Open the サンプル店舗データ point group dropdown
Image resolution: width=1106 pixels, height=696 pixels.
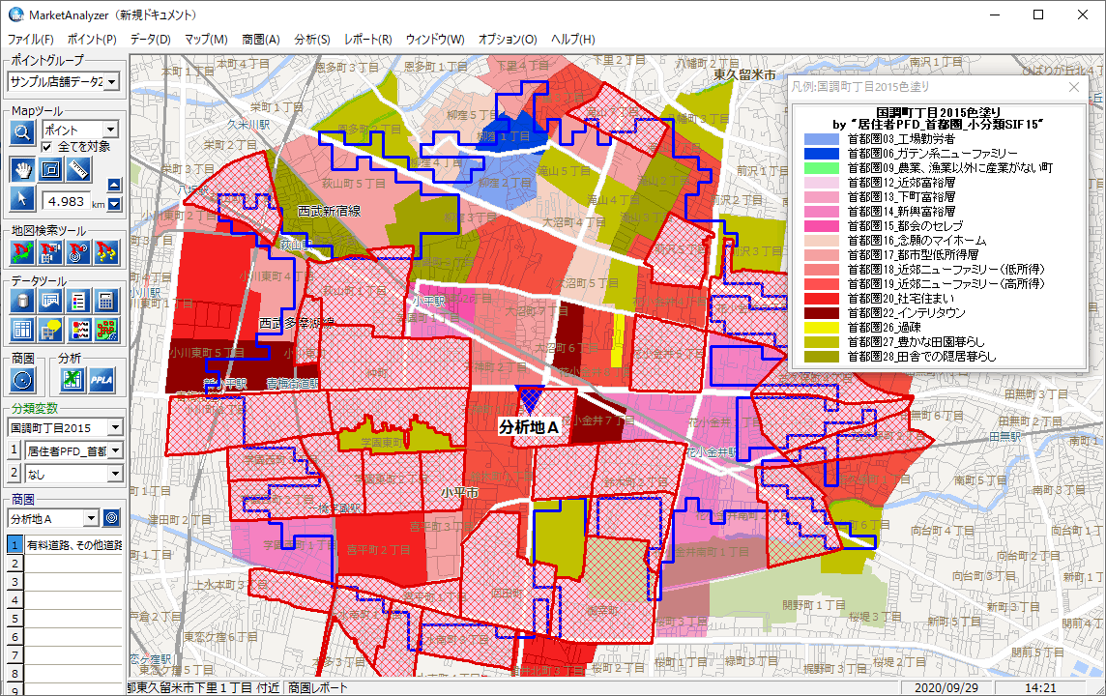tap(111, 82)
